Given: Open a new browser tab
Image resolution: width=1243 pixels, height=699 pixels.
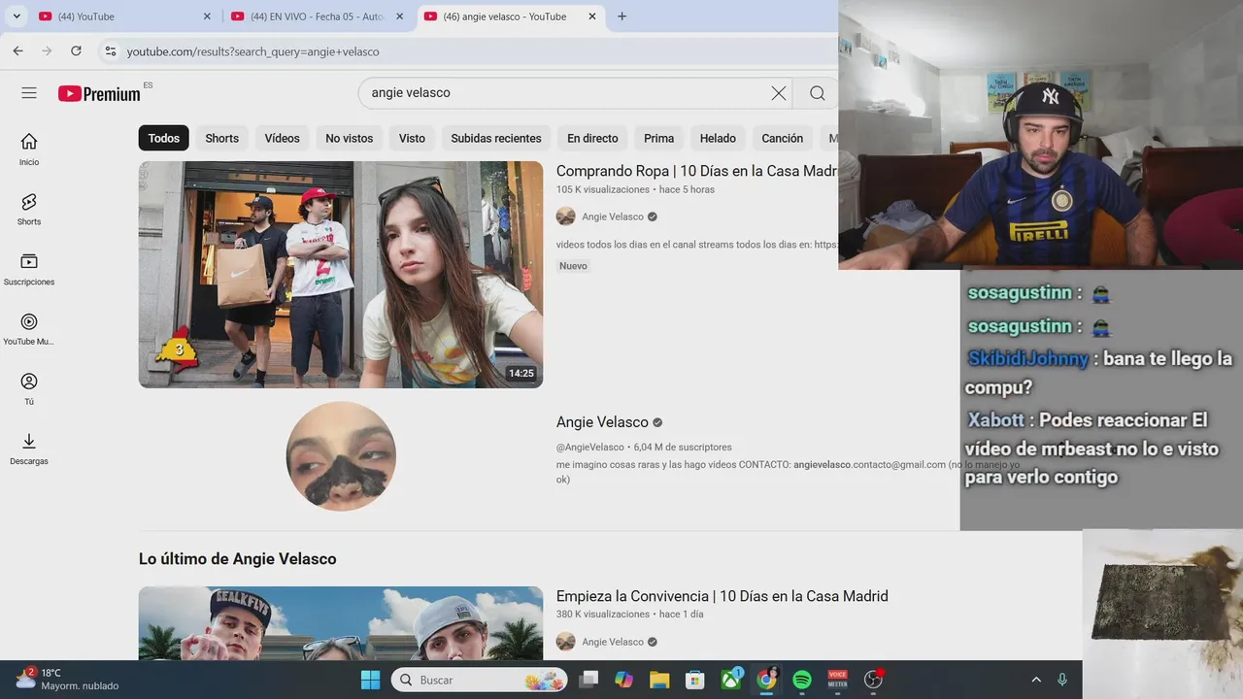Looking at the screenshot, I should click(x=621, y=17).
